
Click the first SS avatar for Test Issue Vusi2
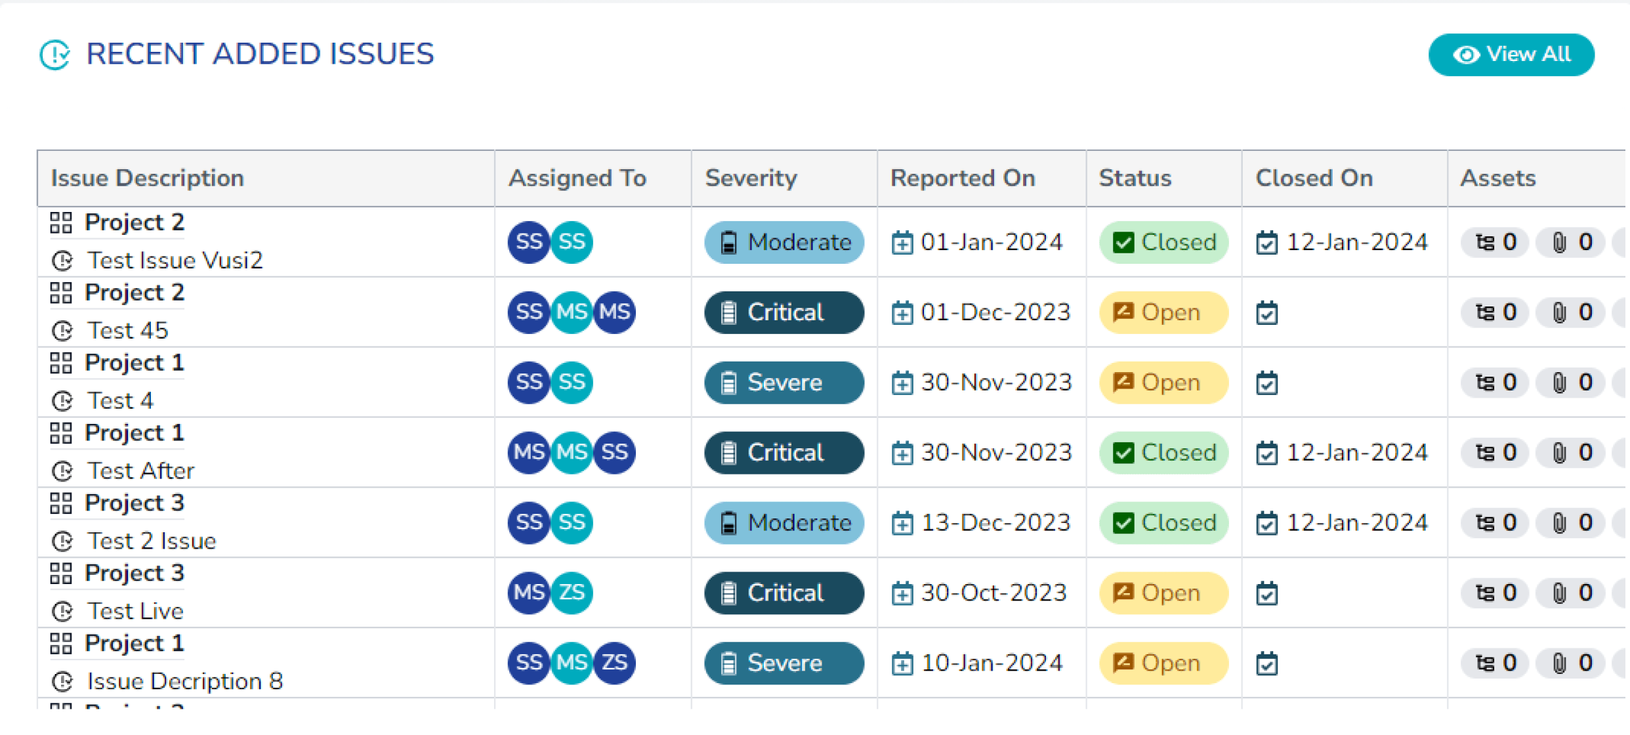click(528, 242)
